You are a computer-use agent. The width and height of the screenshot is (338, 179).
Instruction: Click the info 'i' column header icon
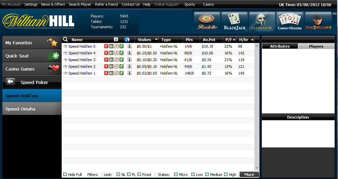(116, 39)
